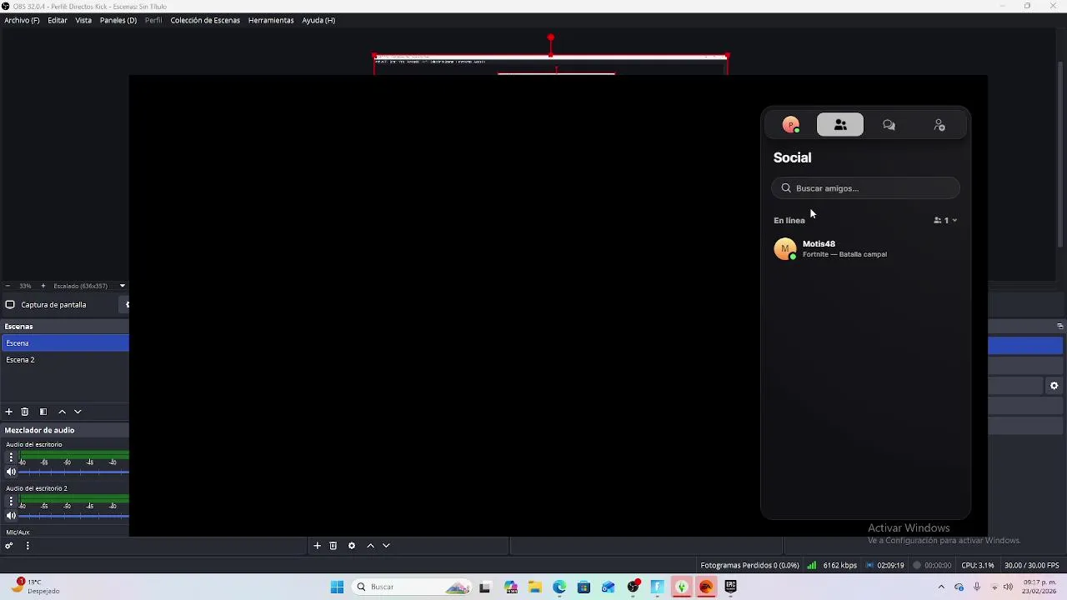Viewport: 1067px width, 600px height.
Task: Open scene filters icon in the Escenas toolbar
Action: click(x=43, y=412)
